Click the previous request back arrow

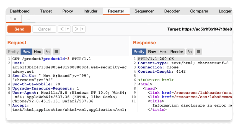coord(62,29)
